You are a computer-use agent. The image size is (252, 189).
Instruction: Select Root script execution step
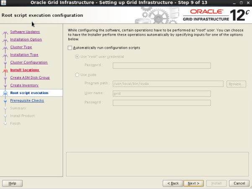point(29,93)
